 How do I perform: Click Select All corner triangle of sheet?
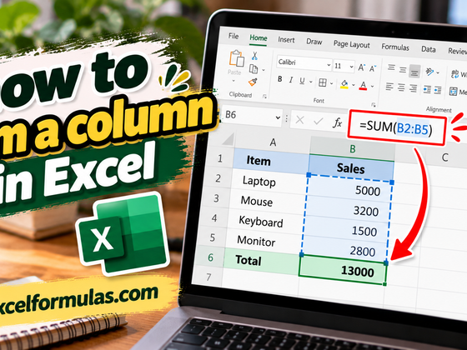[x=228, y=138]
